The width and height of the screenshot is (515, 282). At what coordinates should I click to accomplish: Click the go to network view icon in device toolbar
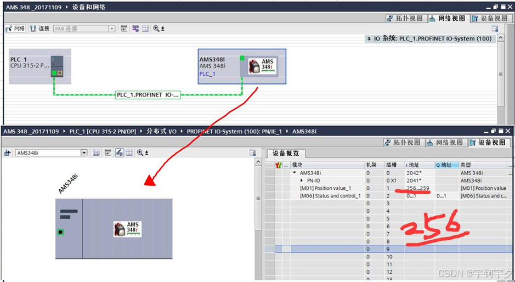(x=7, y=153)
